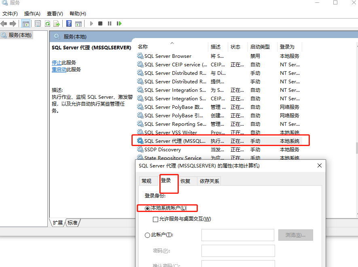
Task: Select the SSDP Discovery service name
Action: (x=163, y=149)
